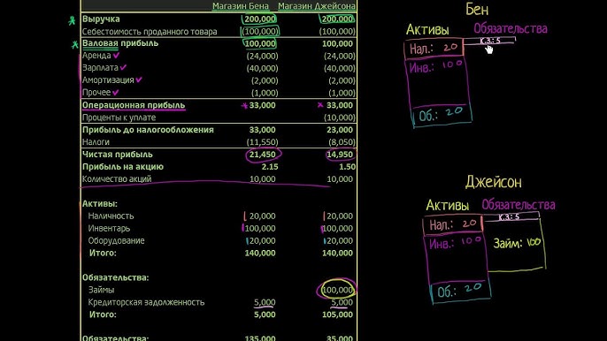Click the "Налоги" row label
Viewport: 607px width, 341px height.
96,142
